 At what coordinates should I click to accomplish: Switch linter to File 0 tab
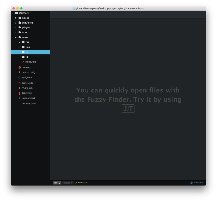coord(57,183)
